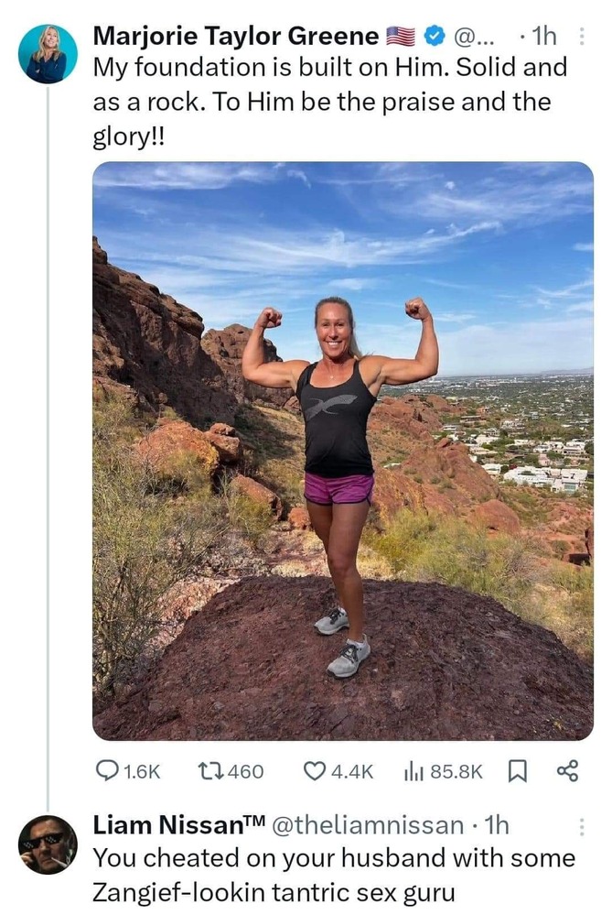Viewport: 612px width, 915px height.
Task: Open the reply icon showing 1.6K
Action: coord(107,772)
